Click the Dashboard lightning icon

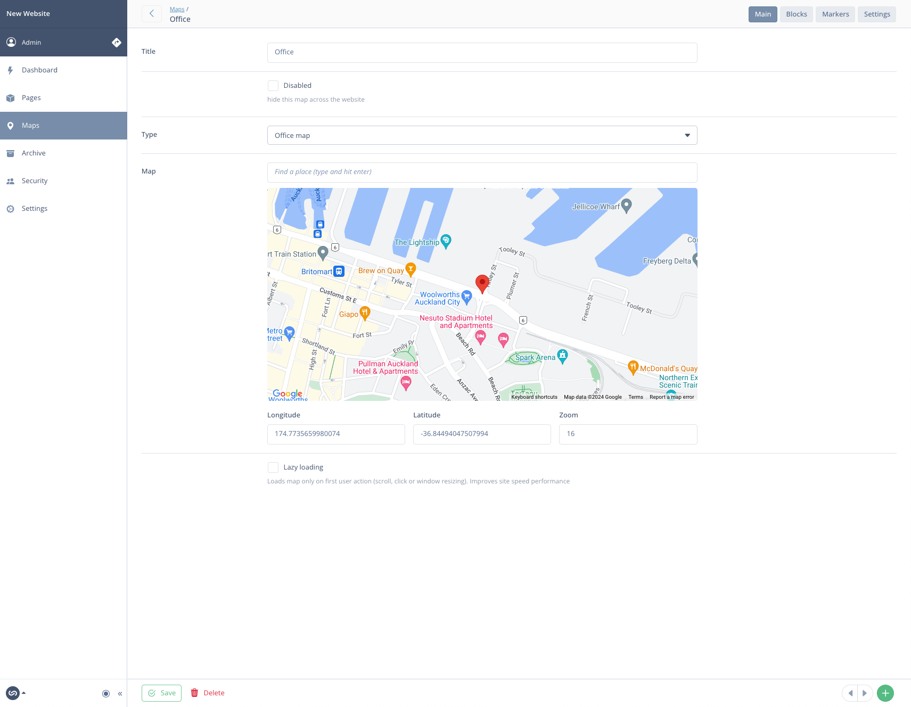[10, 70]
